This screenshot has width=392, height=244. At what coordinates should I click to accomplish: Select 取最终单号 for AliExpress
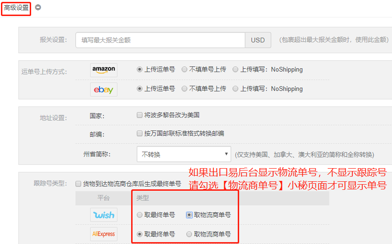tap(140, 234)
